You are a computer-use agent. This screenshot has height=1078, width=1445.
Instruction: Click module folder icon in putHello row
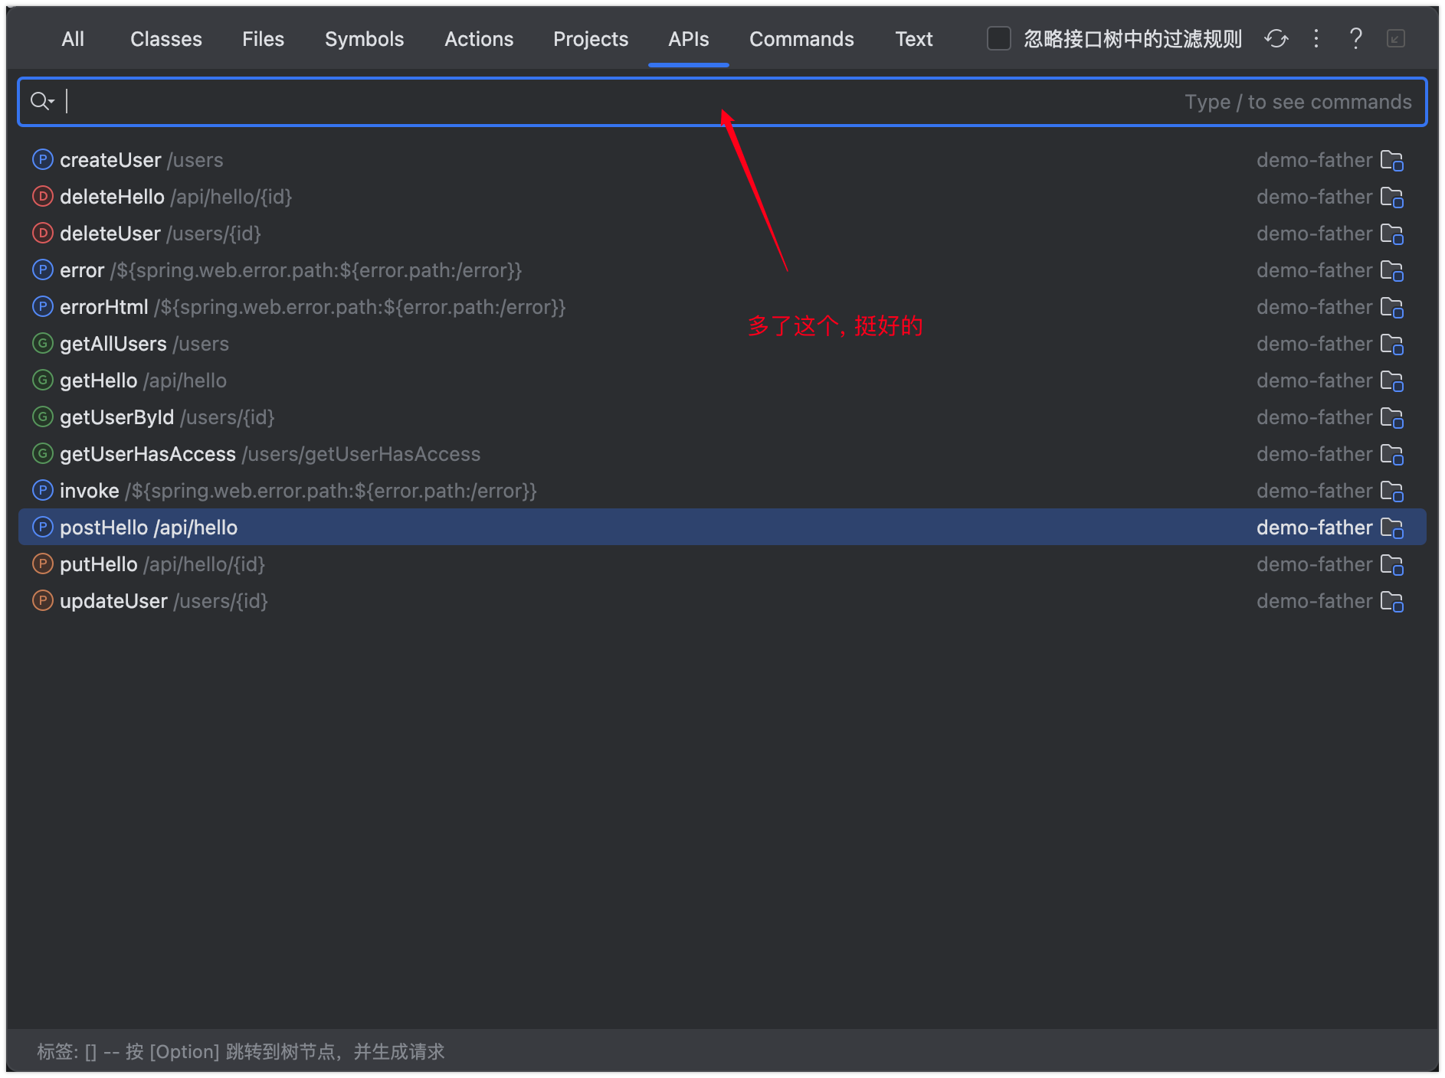pos(1392,565)
